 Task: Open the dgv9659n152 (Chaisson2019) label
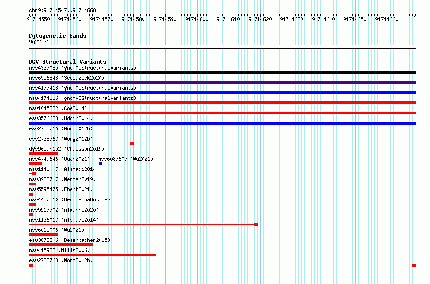pos(67,149)
